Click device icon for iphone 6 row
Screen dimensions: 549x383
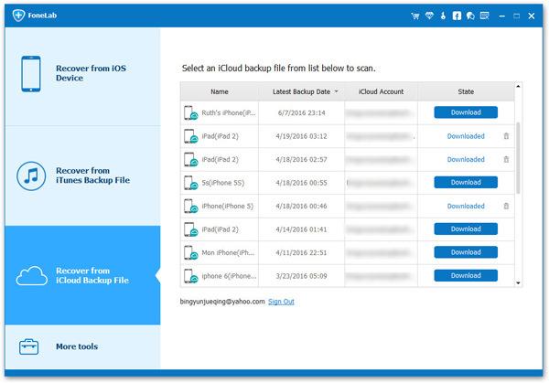click(x=191, y=276)
